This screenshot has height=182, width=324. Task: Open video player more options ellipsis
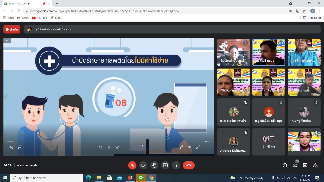click(206, 147)
